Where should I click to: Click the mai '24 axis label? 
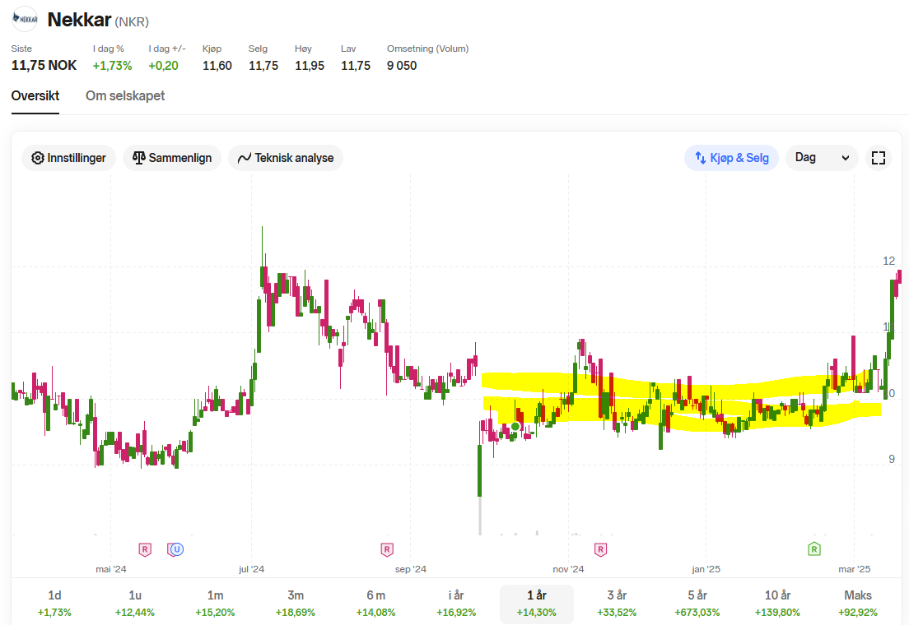110,569
